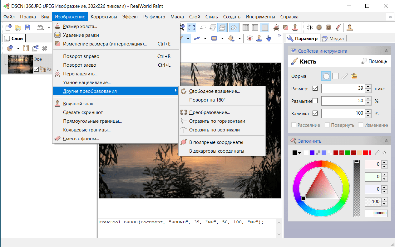
Task: Click the eyedropper icon in Заполнить
Action: (377, 153)
